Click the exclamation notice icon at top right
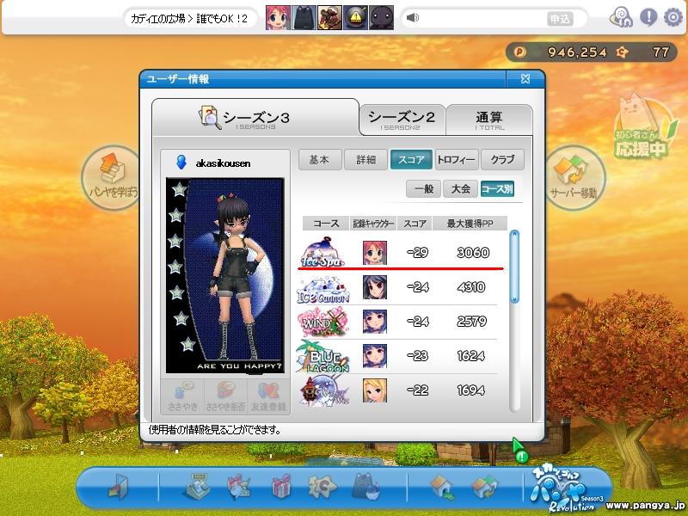This screenshot has height=516, width=688. (648, 17)
